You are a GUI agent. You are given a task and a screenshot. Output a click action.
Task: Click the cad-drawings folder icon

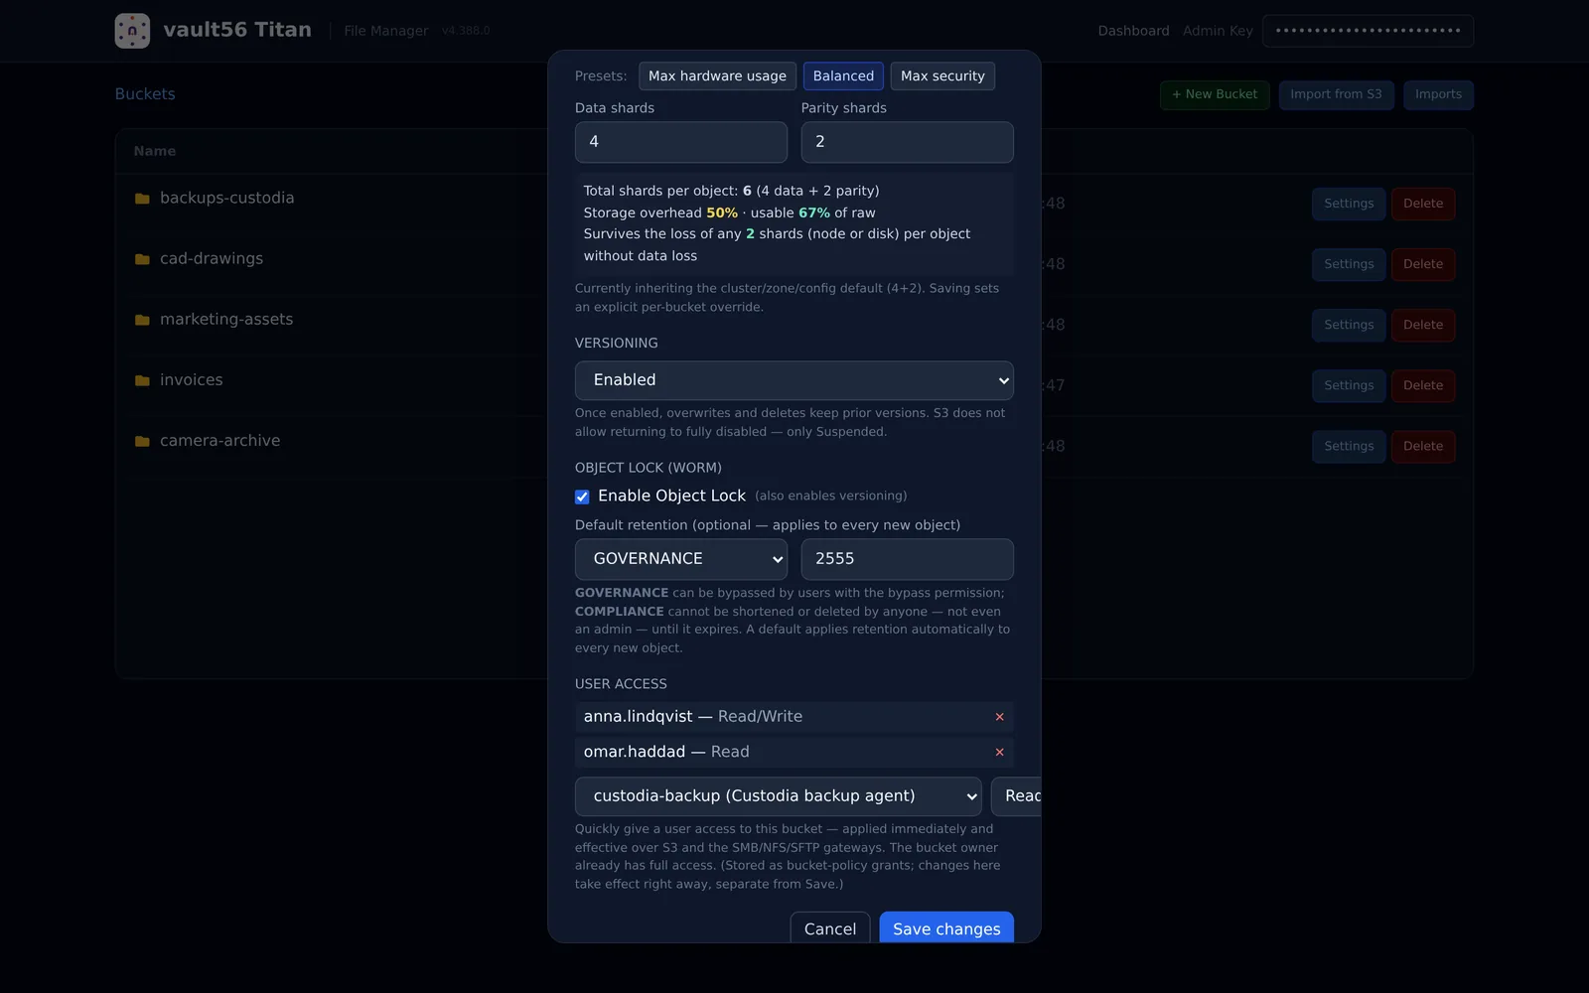[x=142, y=259]
